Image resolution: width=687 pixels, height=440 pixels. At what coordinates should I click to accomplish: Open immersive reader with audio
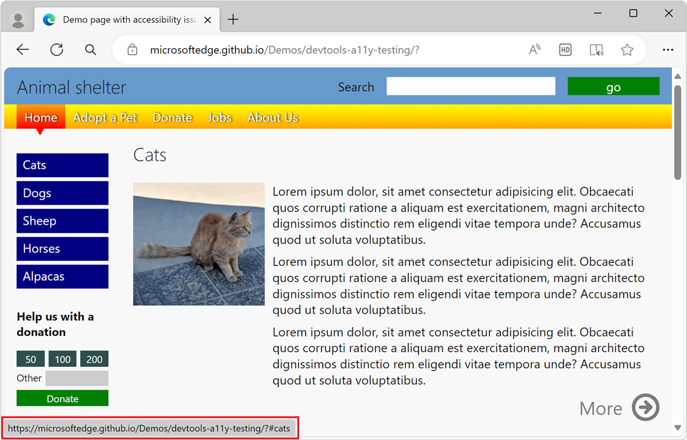click(596, 49)
